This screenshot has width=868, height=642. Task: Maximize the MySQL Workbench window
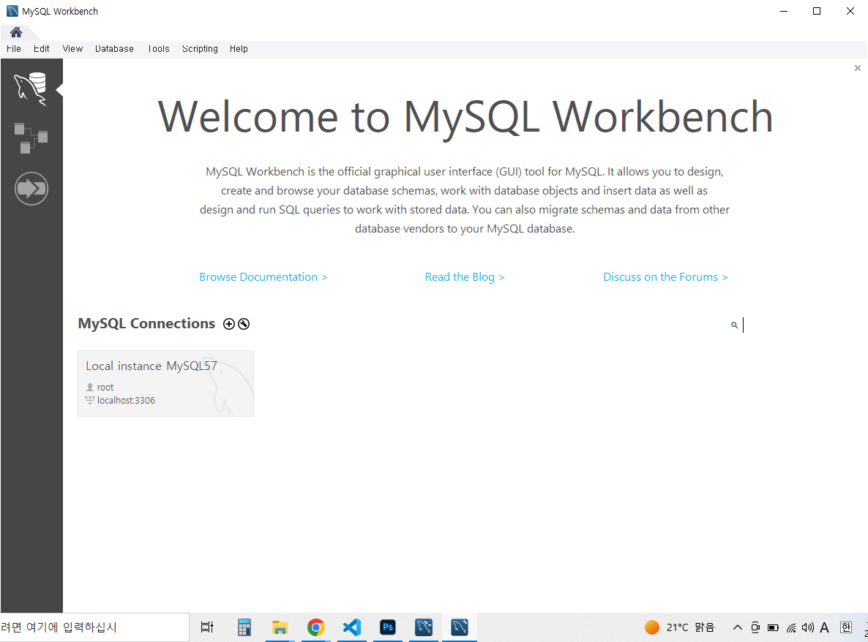click(x=817, y=11)
